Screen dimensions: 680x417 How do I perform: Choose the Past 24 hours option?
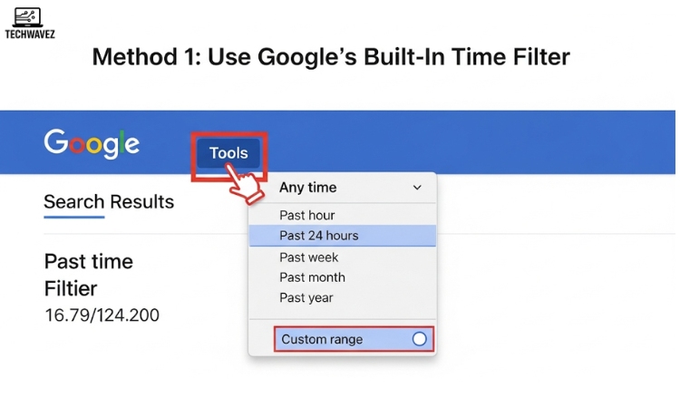click(319, 236)
